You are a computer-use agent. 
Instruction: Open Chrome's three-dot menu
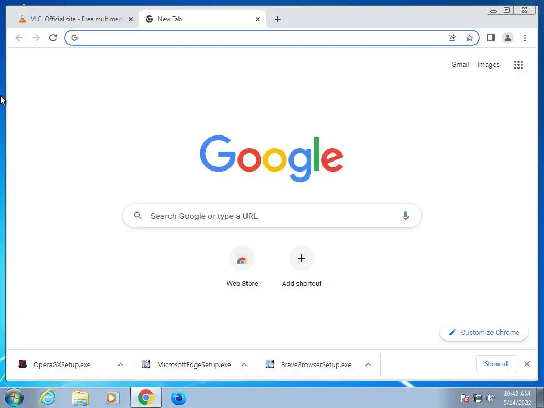(x=525, y=38)
